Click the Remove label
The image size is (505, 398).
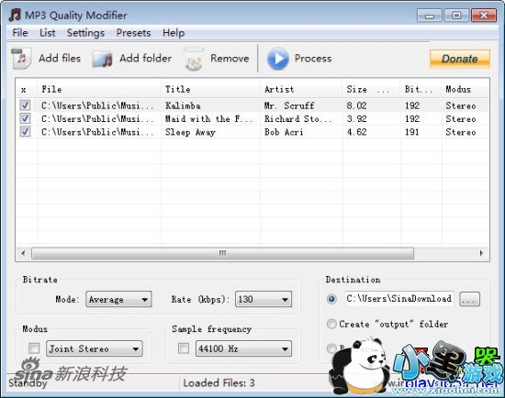[x=230, y=59]
